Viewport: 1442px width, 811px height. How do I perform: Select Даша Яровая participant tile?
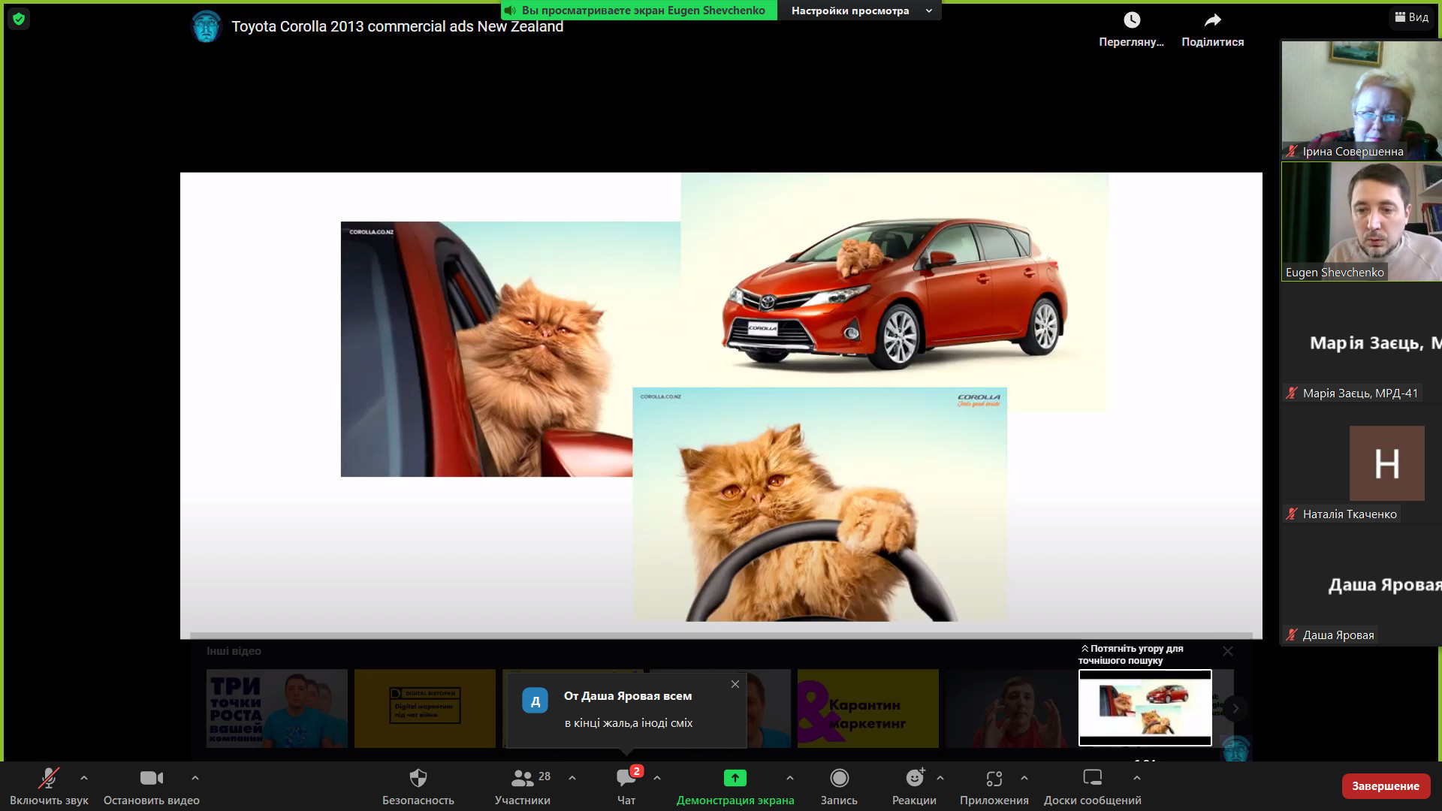(x=1362, y=585)
